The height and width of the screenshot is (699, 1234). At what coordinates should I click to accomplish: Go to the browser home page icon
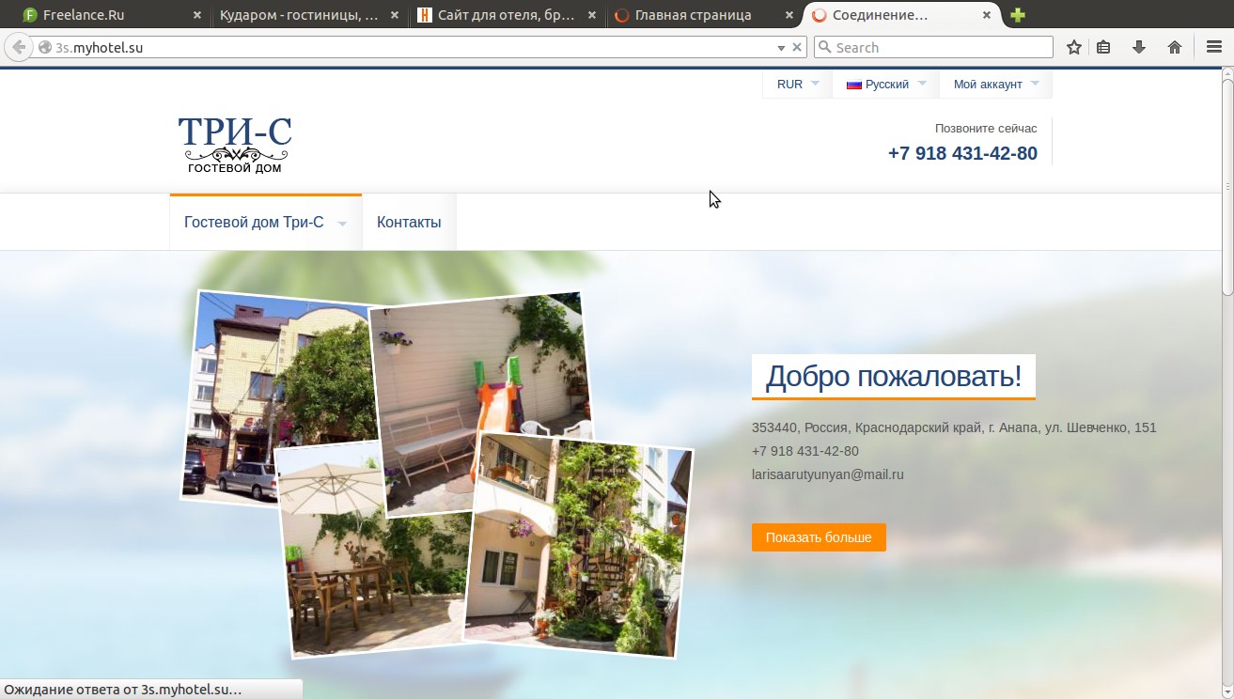pos(1175,47)
